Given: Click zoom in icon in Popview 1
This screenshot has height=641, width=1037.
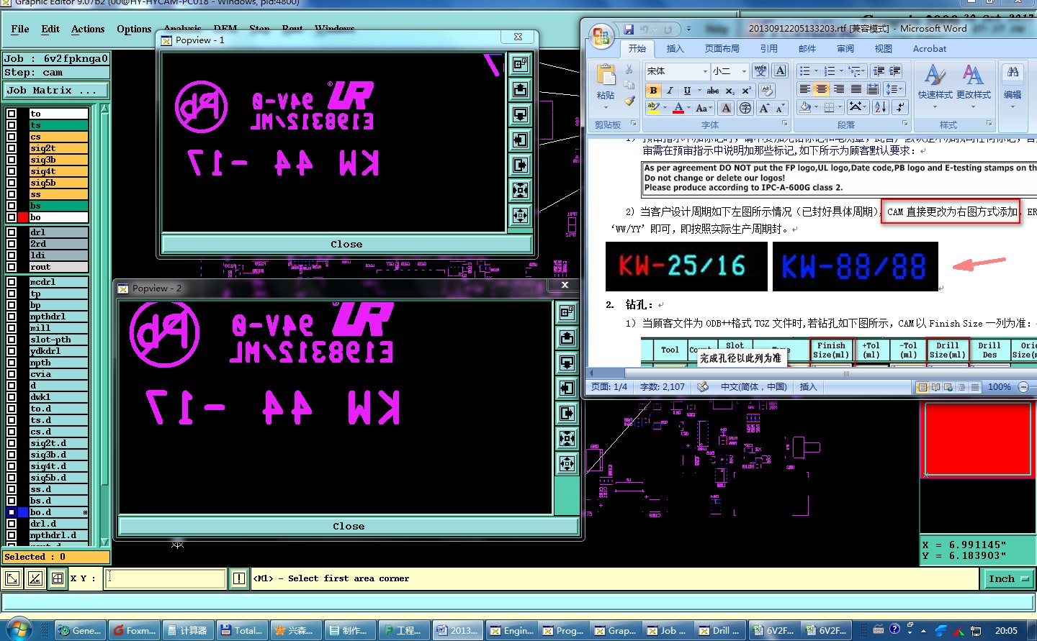Looking at the screenshot, I should click(x=521, y=190).
